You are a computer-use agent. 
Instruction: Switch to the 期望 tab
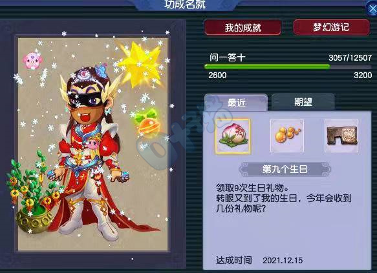pyautogui.click(x=303, y=103)
